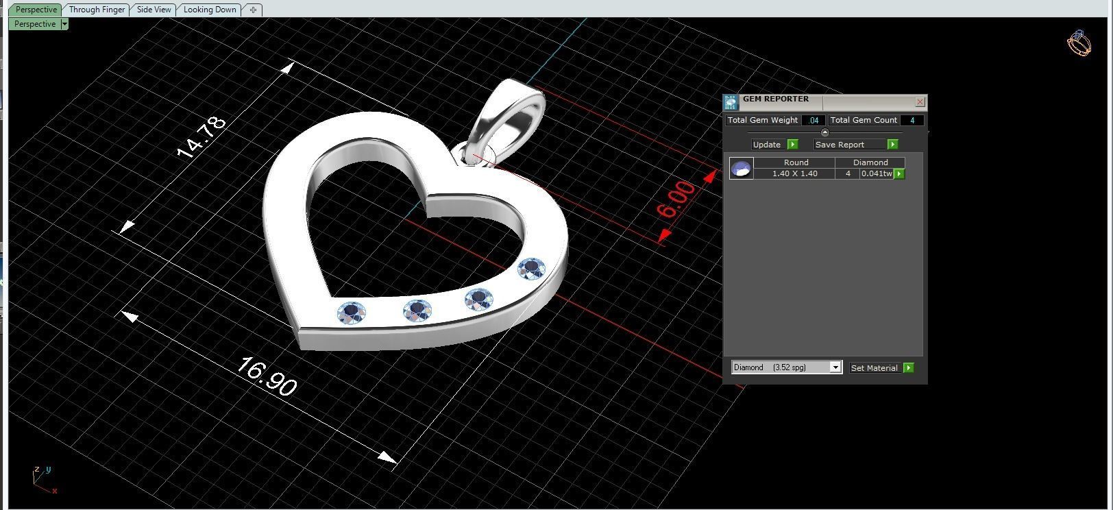Click the XYZ axis indicator in the viewport

pyautogui.click(x=45, y=480)
